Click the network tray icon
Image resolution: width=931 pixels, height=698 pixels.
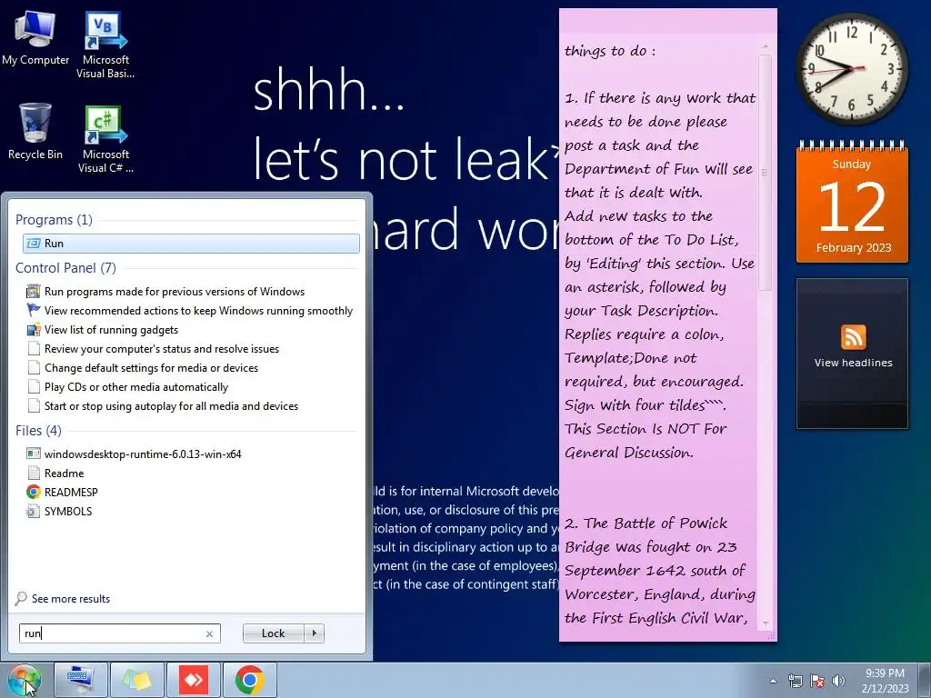pyautogui.click(x=795, y=681)
